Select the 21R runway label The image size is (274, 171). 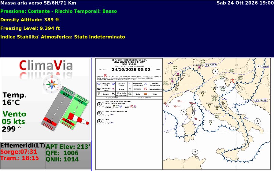pos(66,95)
